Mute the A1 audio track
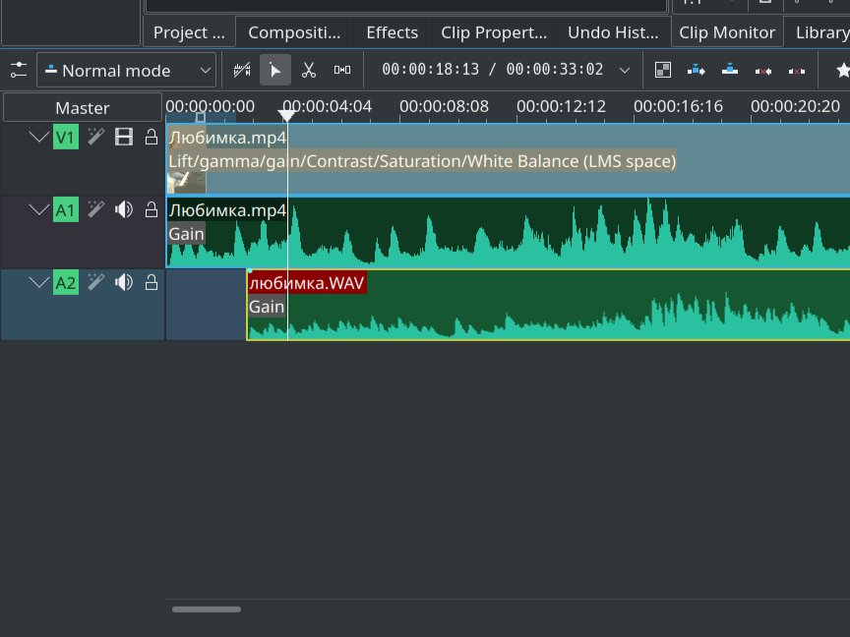Viewport: 850px width, 637px height. click(124, 209)
